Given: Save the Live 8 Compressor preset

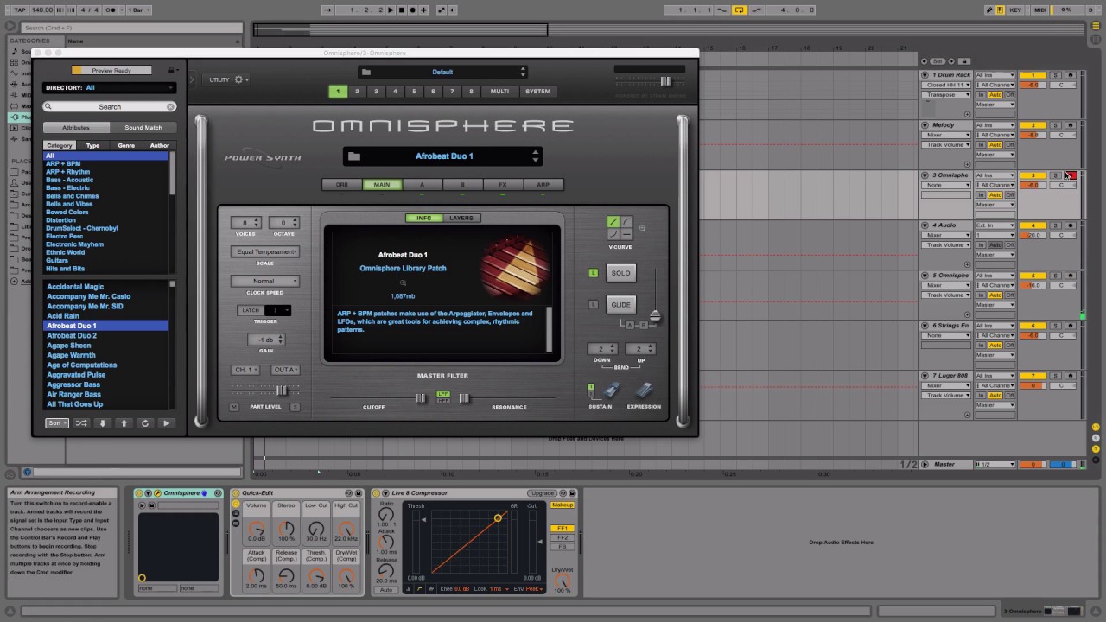Looking at the screenshot, I should pos(572,493).
